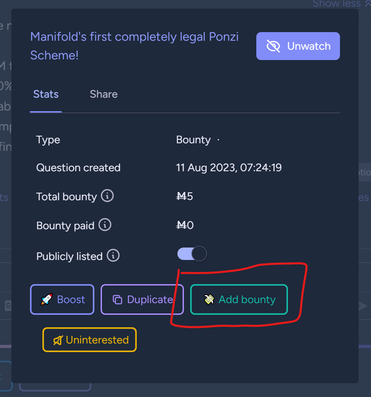Screen dimensions: 371x397
Task: Switch to the Share tab
Action: pos(104,95)
